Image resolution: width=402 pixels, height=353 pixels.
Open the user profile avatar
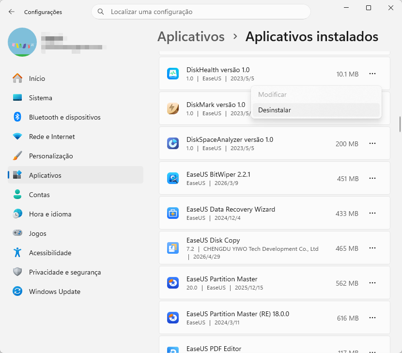tap(22, 42)
